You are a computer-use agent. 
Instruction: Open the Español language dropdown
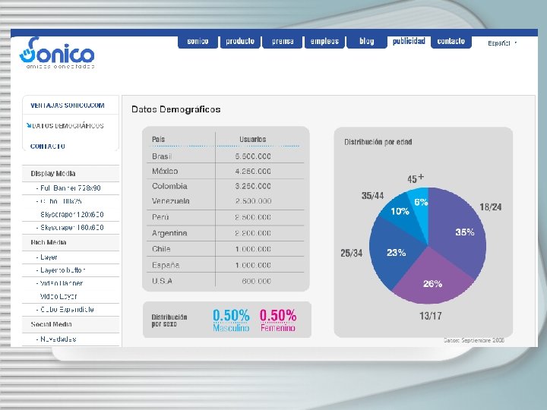tap(502, 43)
